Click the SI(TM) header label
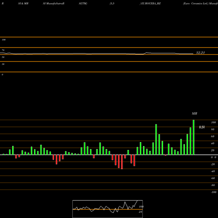 point(83,3)
